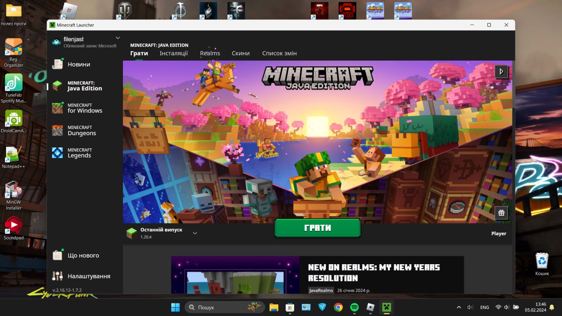Click the Minecraft Launcher taskbar icon
Screen dimensions: 562x316
pos(386,307)
